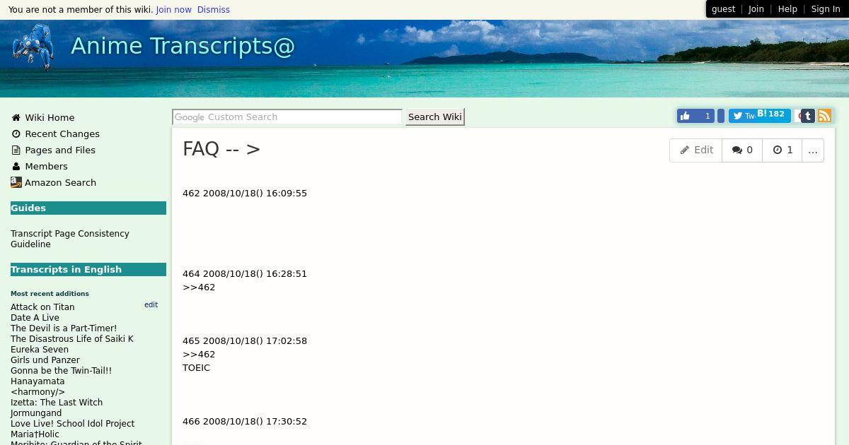Viewport: 849px width, 445px height.
Task: Open the Amazon Search link
Action: (x=60, y=183)
